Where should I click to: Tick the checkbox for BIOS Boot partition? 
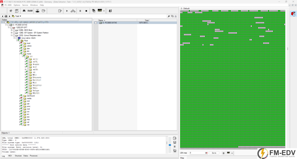point(14,30)
